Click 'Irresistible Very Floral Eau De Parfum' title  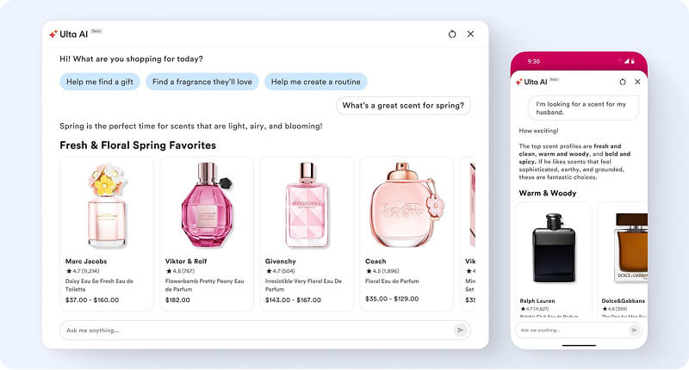point(303,285)
